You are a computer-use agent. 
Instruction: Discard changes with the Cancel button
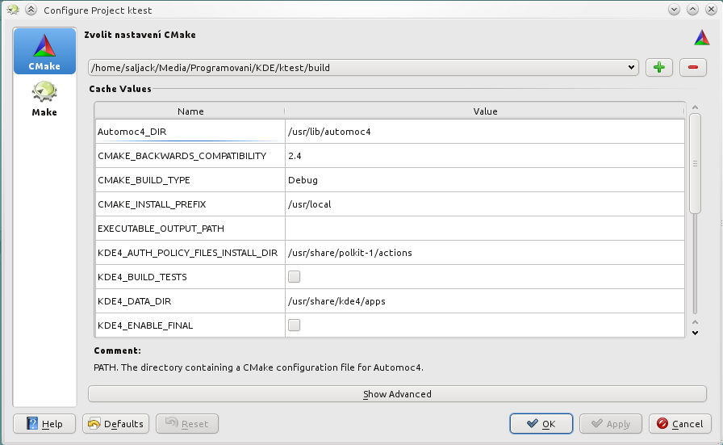[679, 424]
